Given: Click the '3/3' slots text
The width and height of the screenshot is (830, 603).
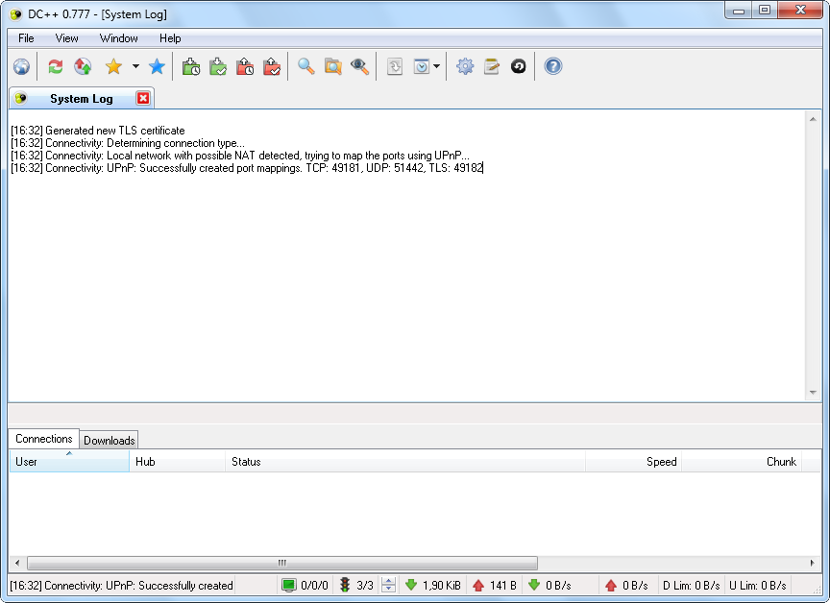Looking at the screenshot, I should click(365, 586).
